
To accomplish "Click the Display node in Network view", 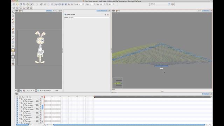I will 161,66.
